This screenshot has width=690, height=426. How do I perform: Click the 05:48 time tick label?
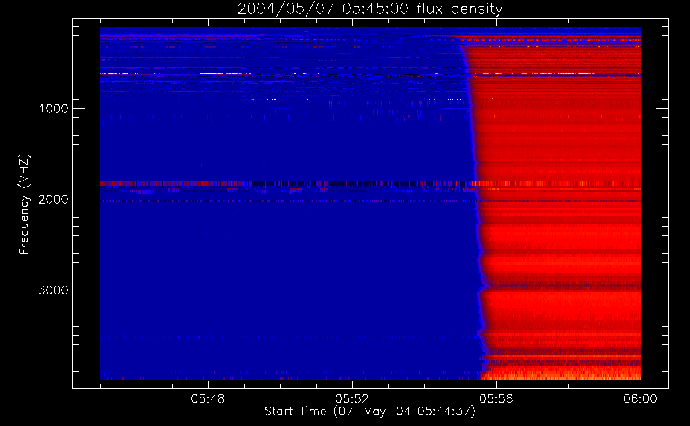point(208,399)
